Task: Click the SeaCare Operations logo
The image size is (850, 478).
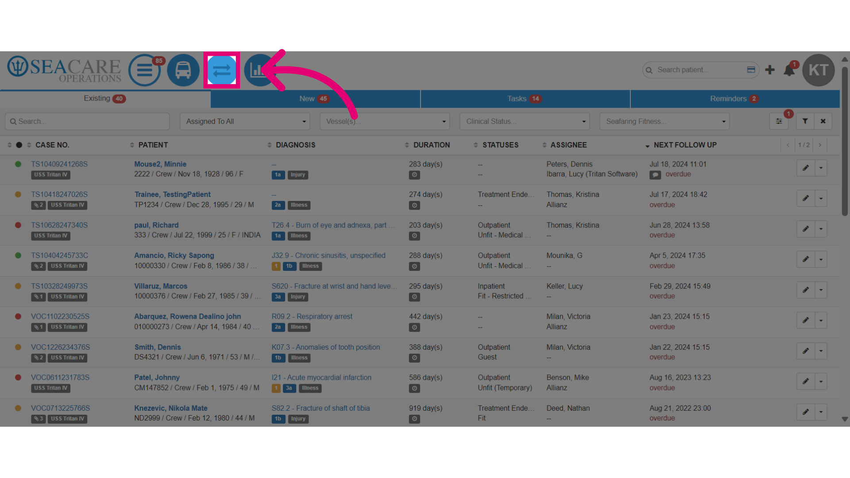Action: tap(64, 69)
